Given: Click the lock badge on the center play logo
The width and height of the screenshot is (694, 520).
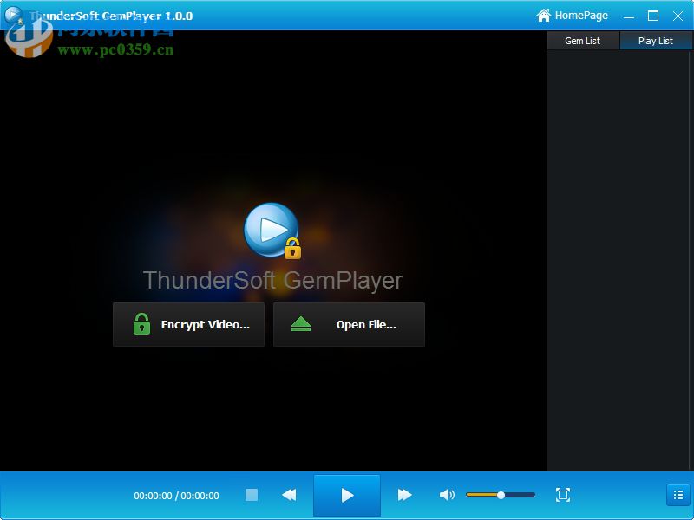Looking at the screenshot, I should pyautogui.click(x=293, y=249).
